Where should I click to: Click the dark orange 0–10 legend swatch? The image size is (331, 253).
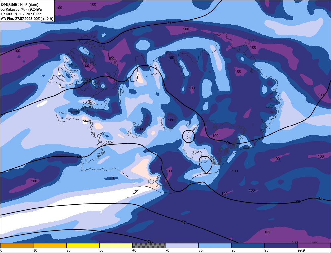(x=17, y=246)
